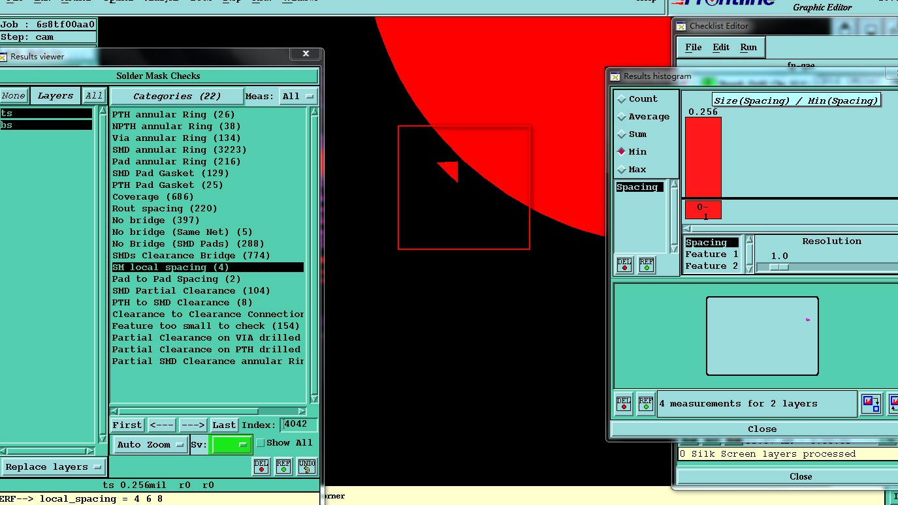Click the red 0-1 range bin
This screenshot has width=898, height=505.
click(x=703, y=210)
